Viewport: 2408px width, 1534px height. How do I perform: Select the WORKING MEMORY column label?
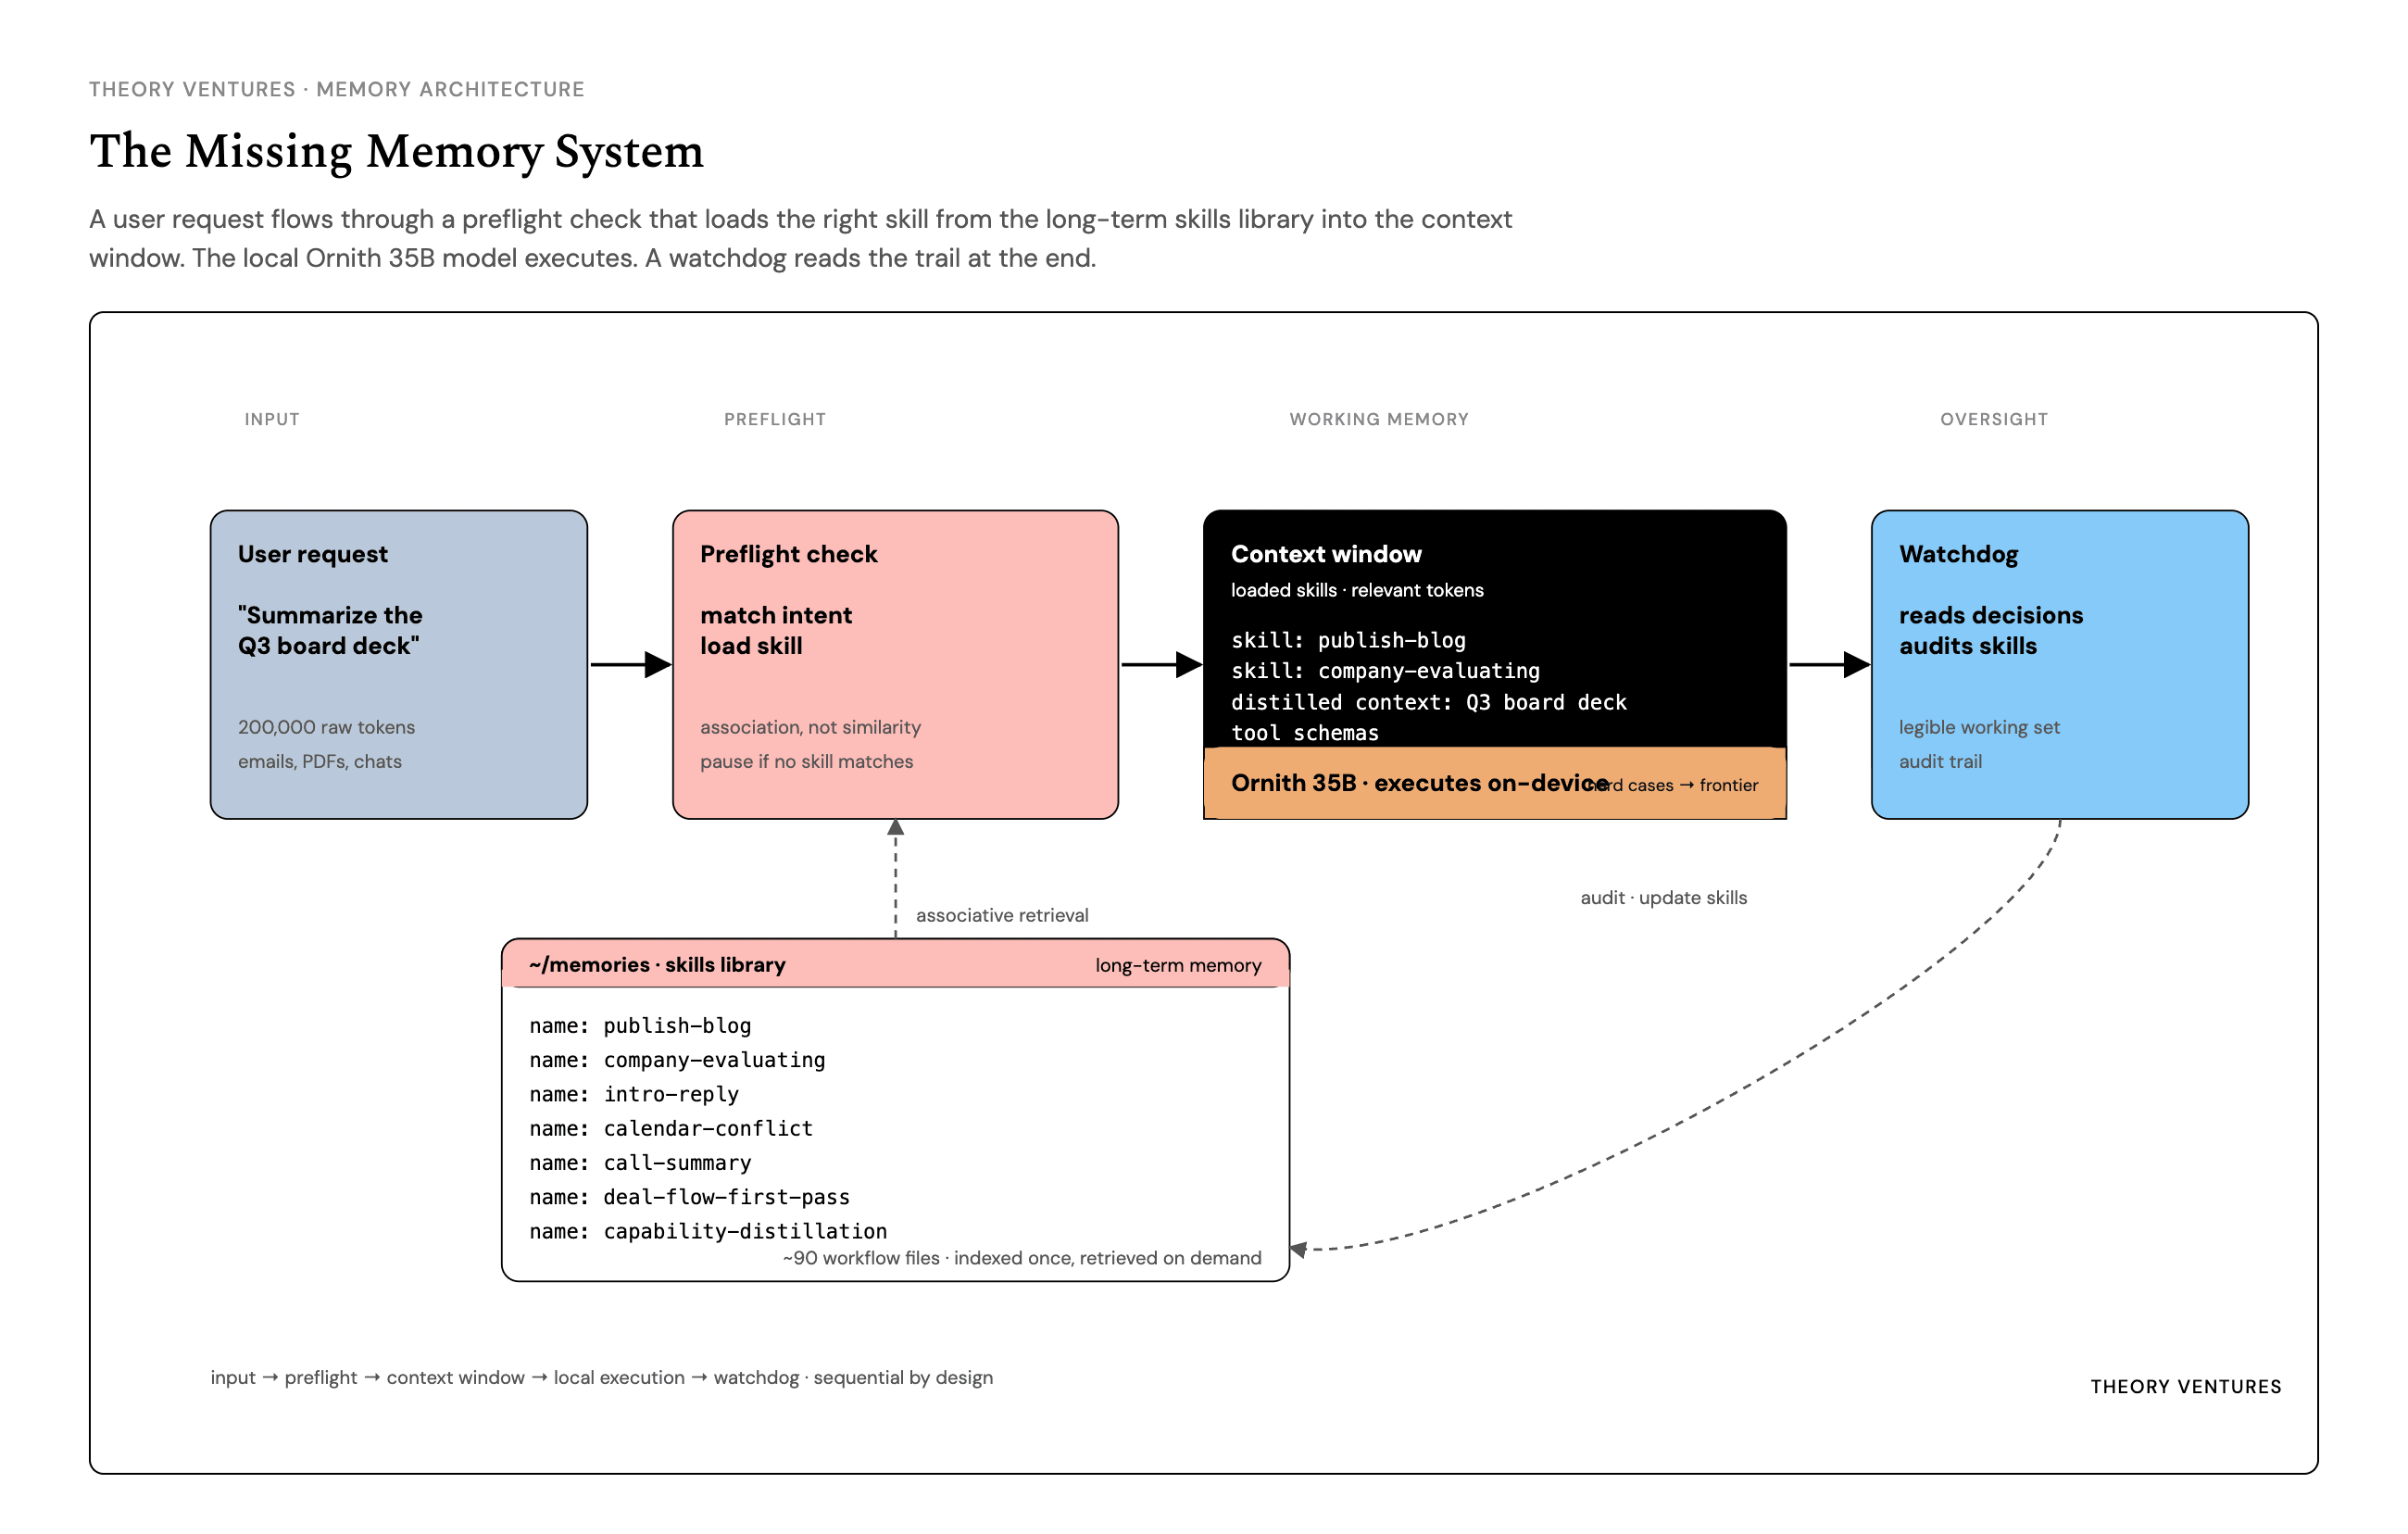point(1379,419)
